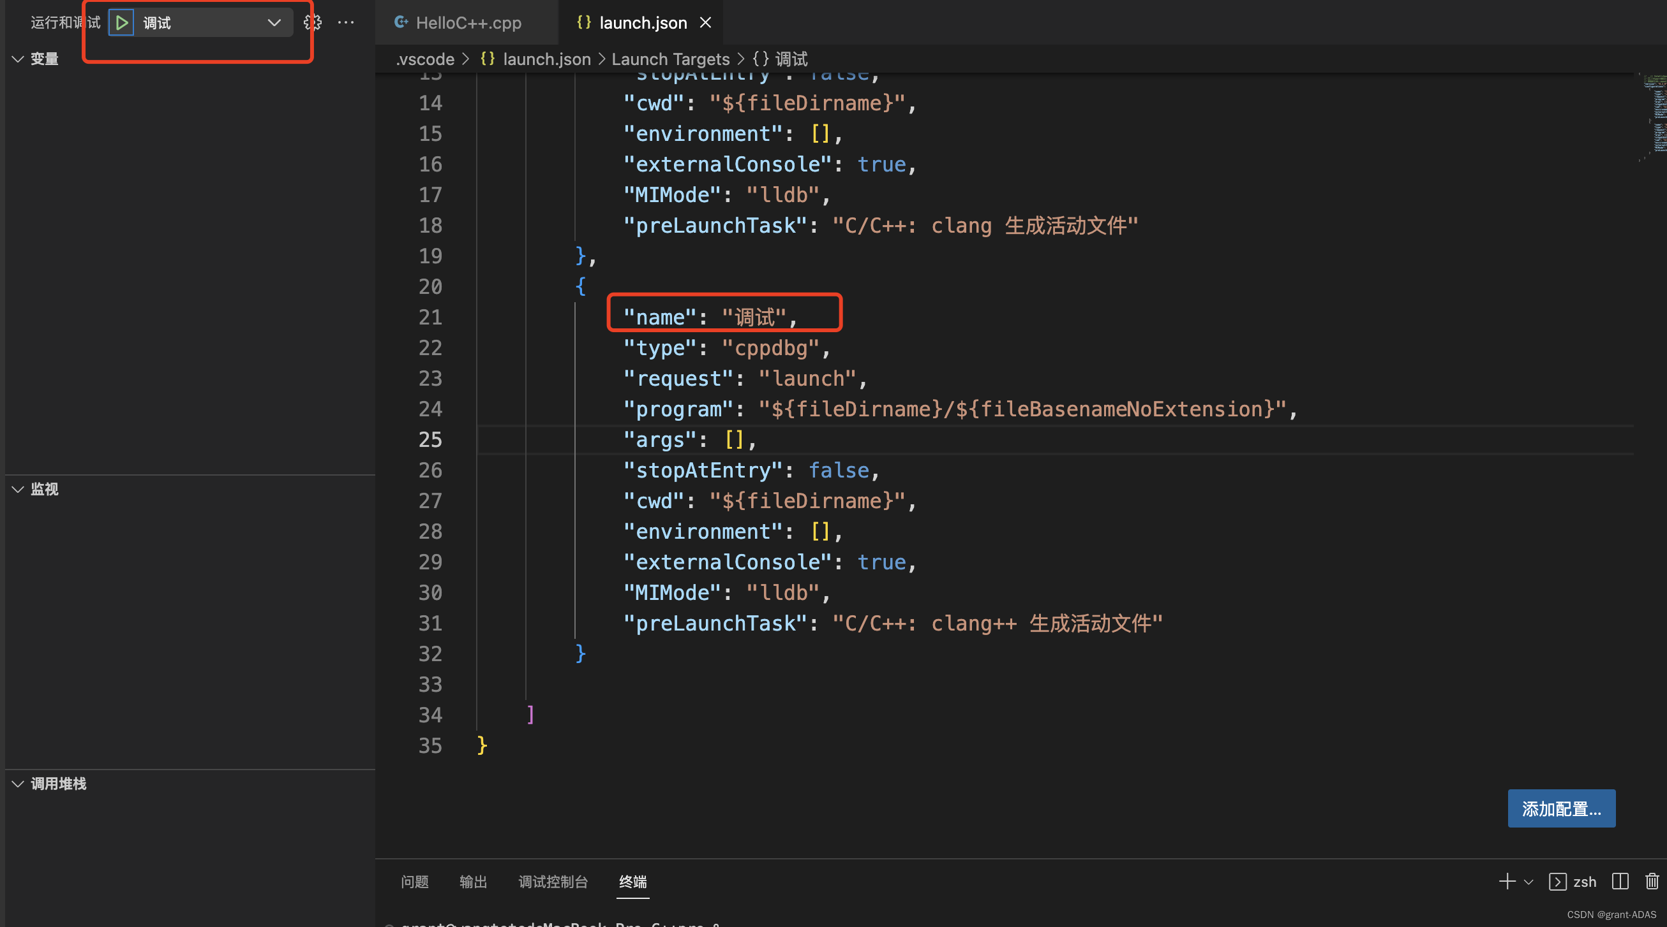The height and width of the screenshot is (927, 1667).
Task: Expand the 监视 watch panel section
Action: point(46,490)
